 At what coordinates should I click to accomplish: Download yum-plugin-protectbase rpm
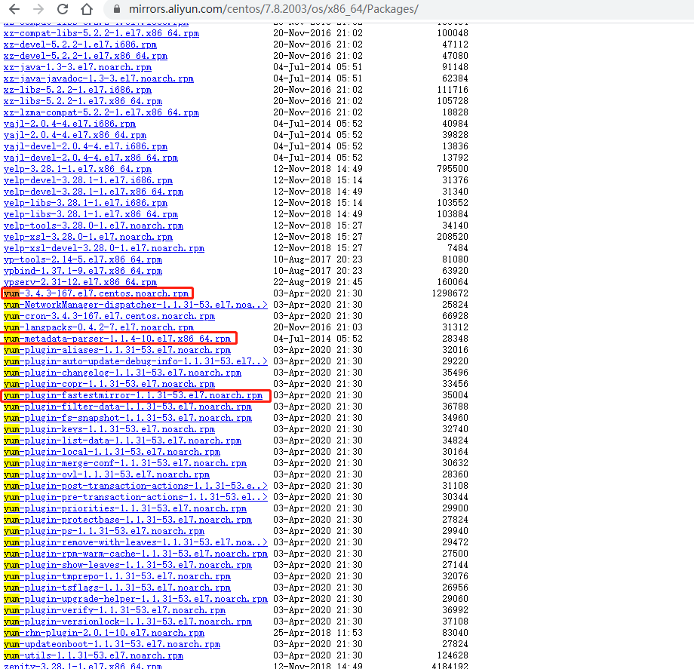tap(128, 520)
